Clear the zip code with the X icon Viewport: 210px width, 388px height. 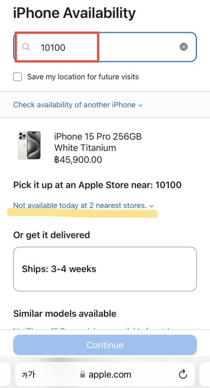183,47
